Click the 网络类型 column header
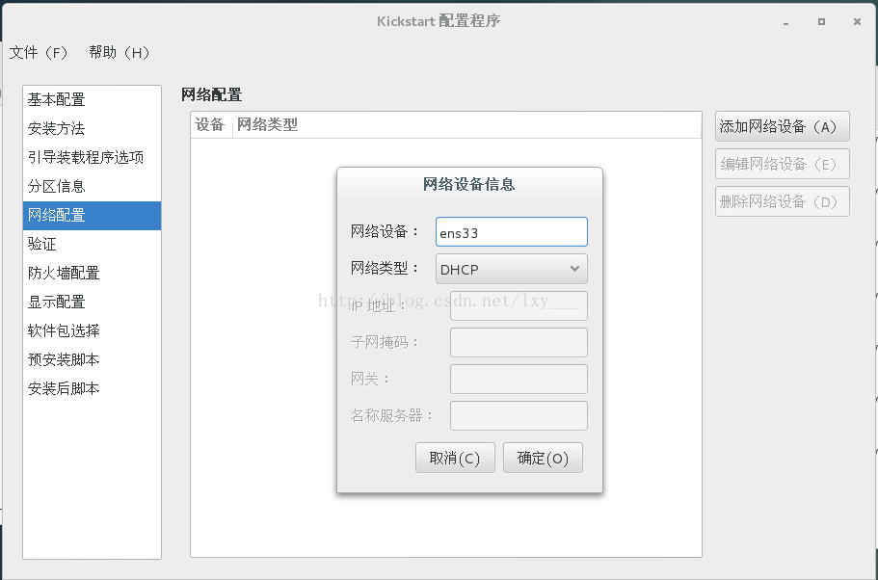This screenshot has height=580, width=878. pyautogui.click(x=466, y=125)
